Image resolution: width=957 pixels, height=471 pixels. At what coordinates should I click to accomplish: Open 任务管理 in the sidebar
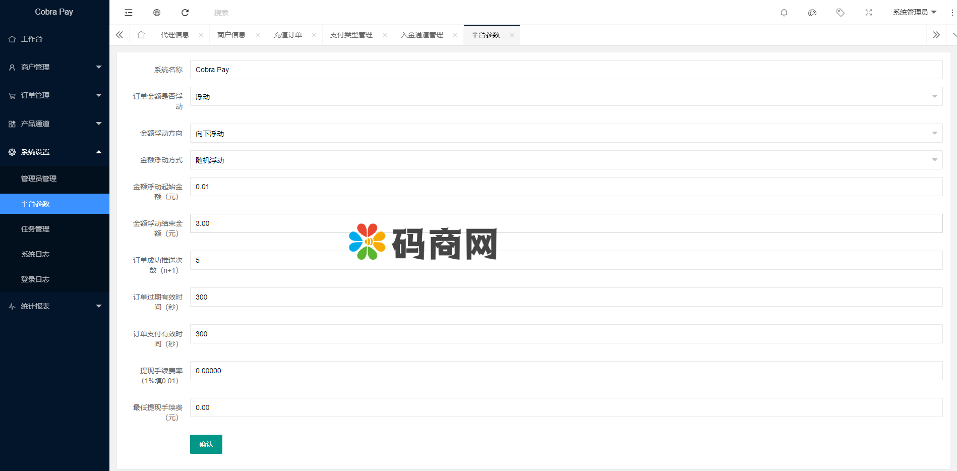click(x=35, y=228)
